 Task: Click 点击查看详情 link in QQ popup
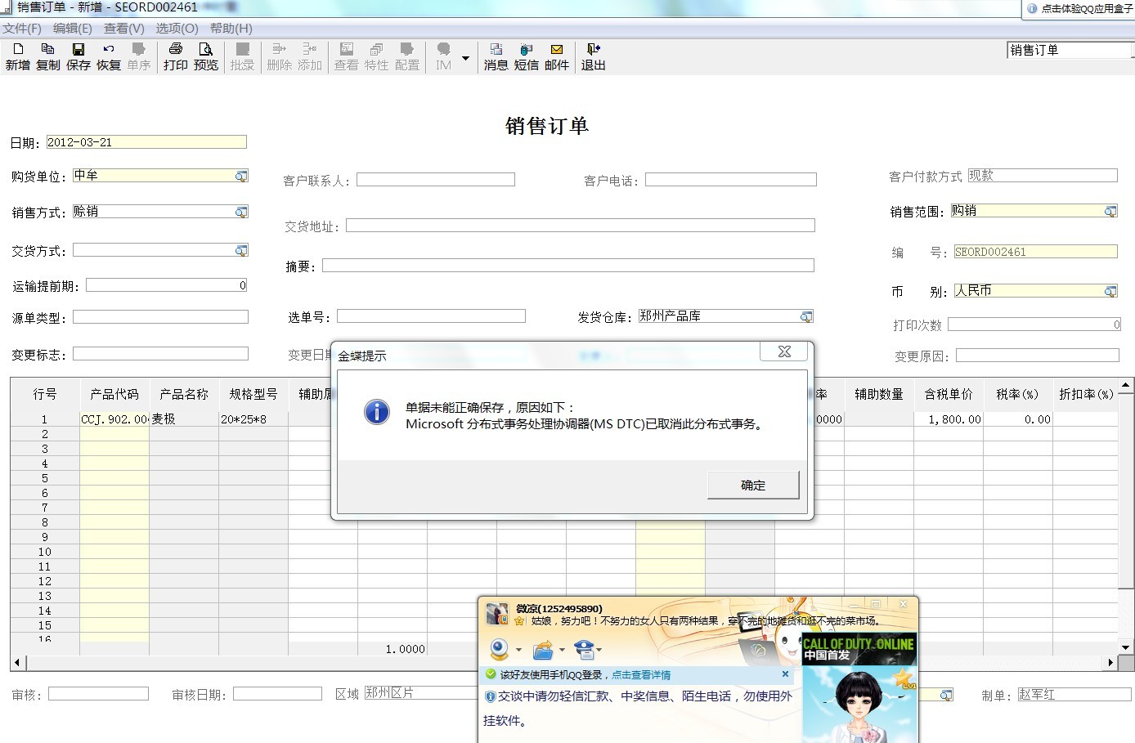click(x=641, y=674)
